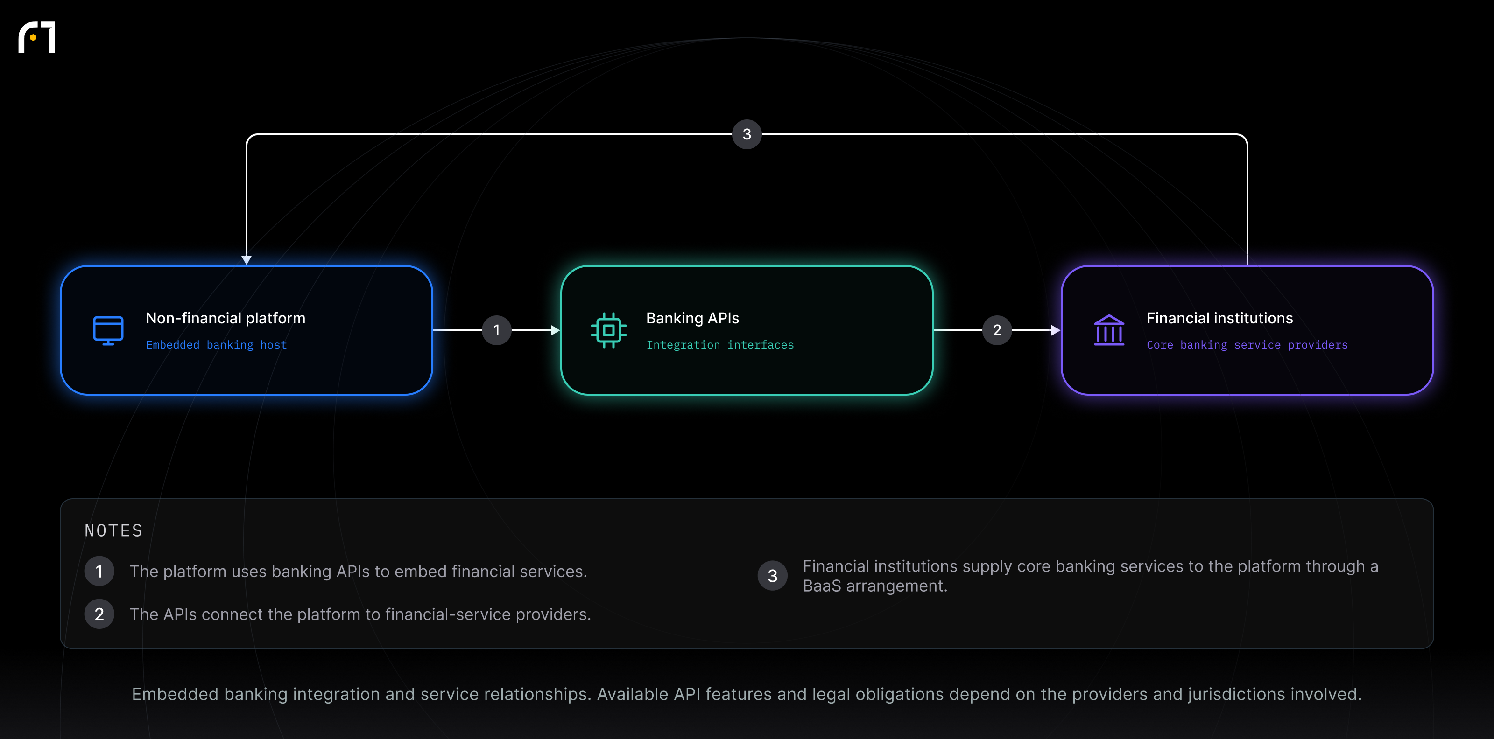Click the logo in the top-left corner
Viewport: 1494px width, 739px height.
coord(36,38)
